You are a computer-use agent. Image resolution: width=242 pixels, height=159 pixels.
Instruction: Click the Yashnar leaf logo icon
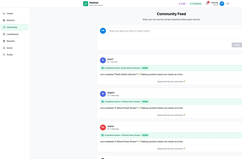[86, 4]
